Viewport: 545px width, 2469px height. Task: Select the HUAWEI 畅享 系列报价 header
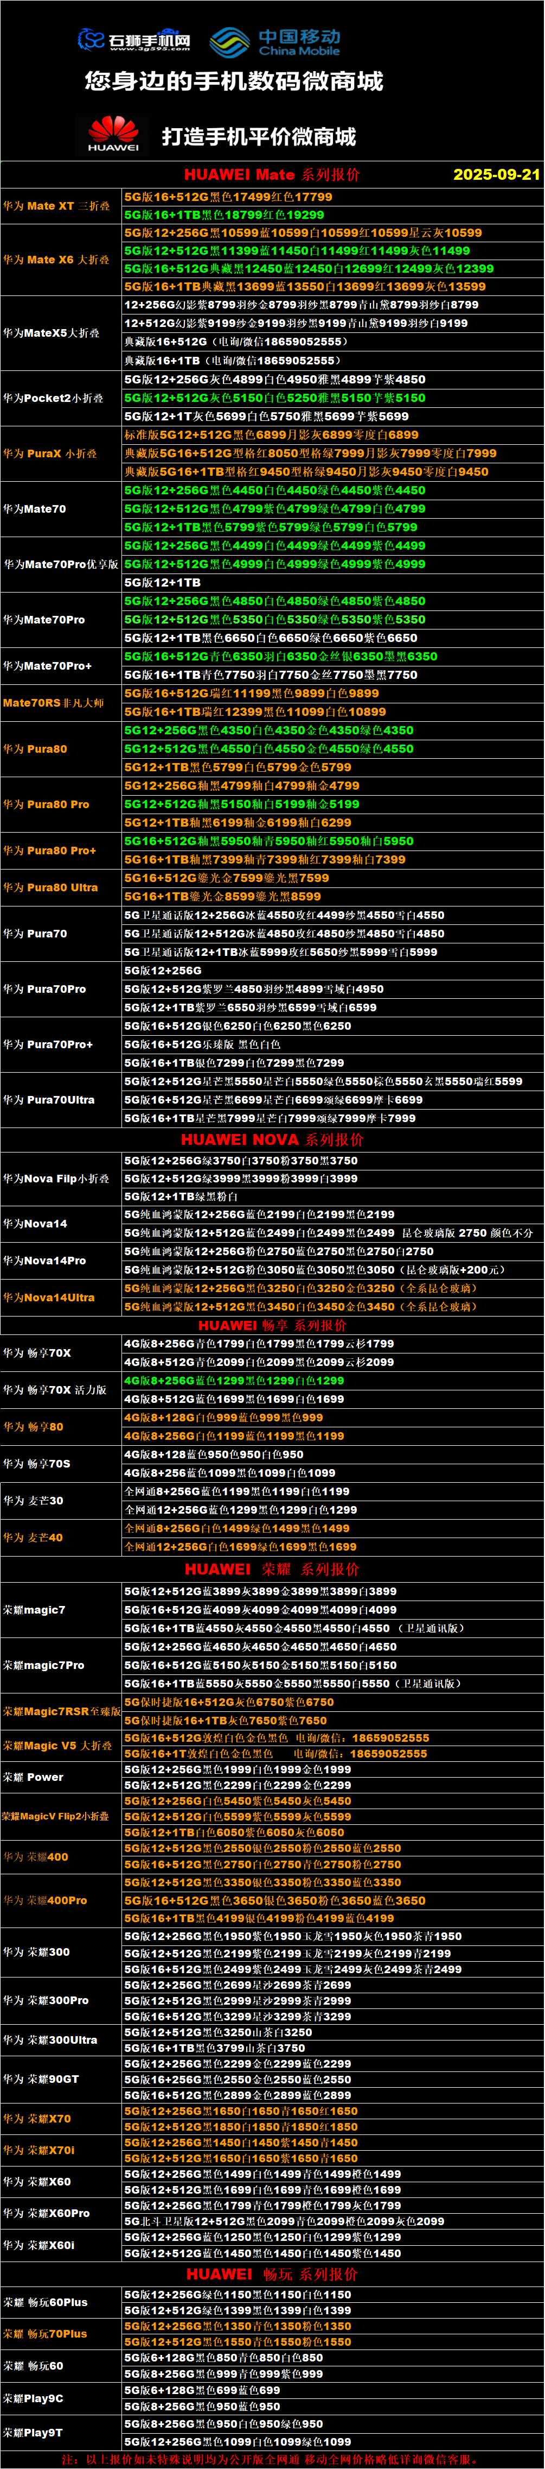(272, 1325)
